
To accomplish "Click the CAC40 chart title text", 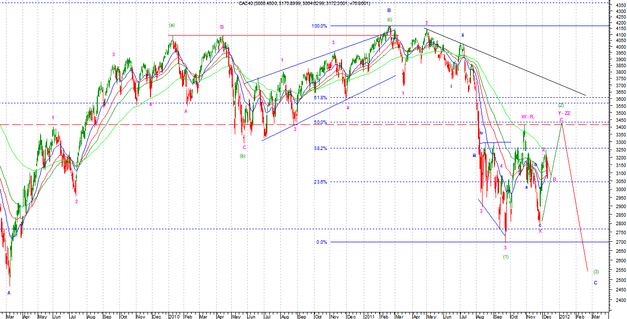I will coord(304,4).
